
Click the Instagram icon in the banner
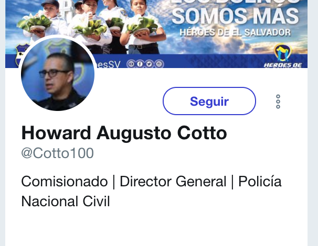(x=159, y=64)
